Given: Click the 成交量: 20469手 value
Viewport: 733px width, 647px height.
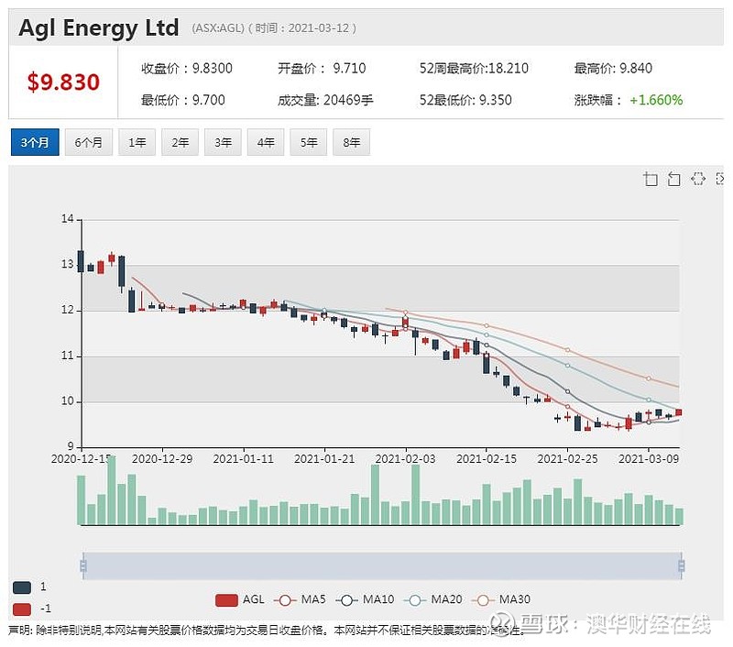Looking at the screenshot, I should 325,100.
